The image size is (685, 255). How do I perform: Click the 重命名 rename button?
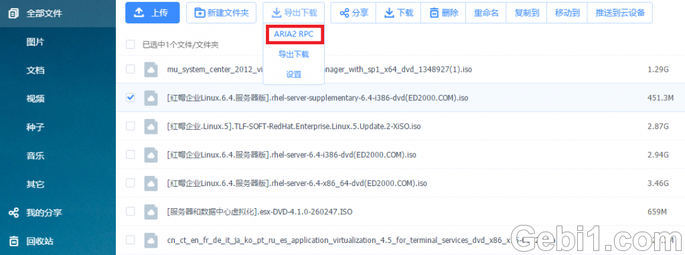point(485,13)
